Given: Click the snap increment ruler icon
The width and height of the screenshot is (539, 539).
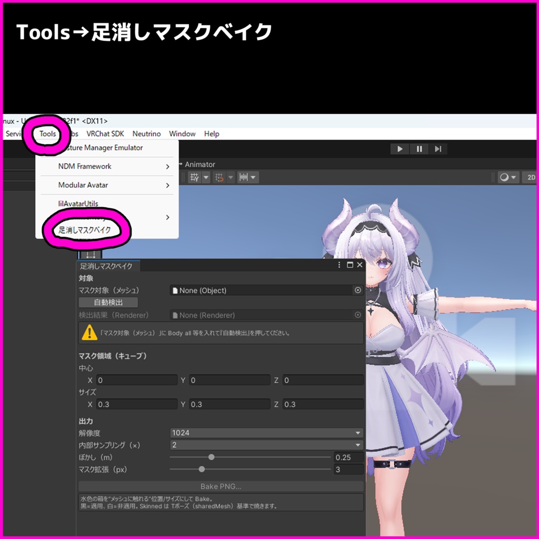Looking at the screenshot, I should point(243,177).
